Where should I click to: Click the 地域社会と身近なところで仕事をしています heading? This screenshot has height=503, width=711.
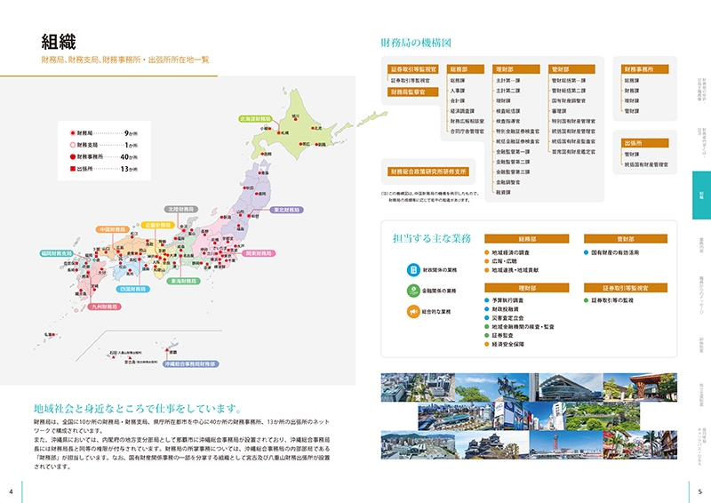coord(139,409)
